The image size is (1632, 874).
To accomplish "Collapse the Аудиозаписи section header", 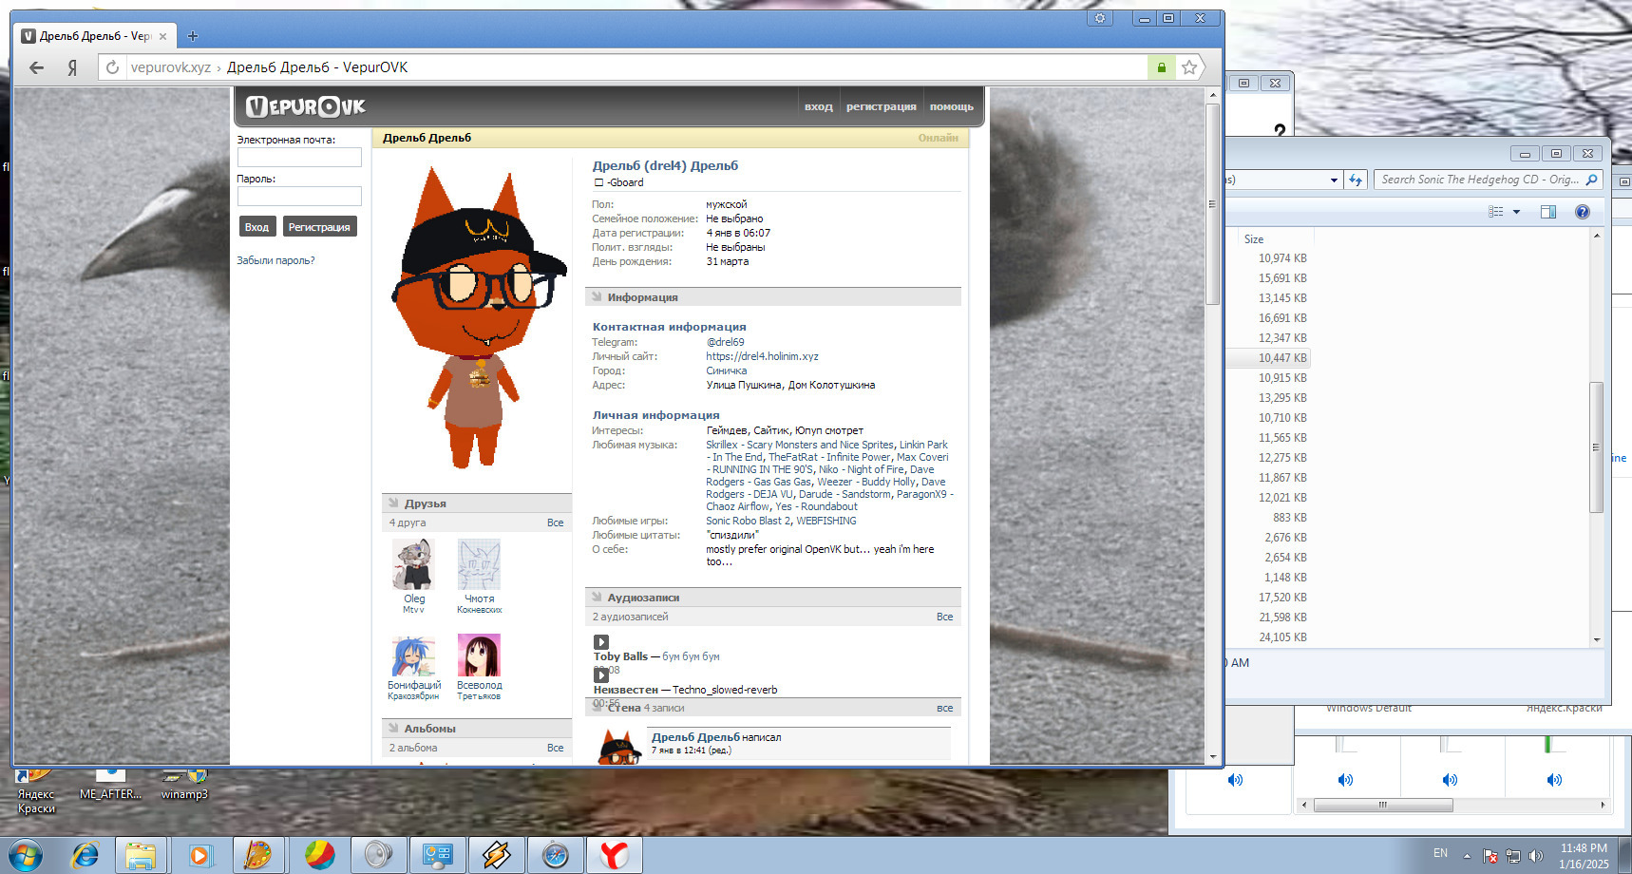I will 597,598.
